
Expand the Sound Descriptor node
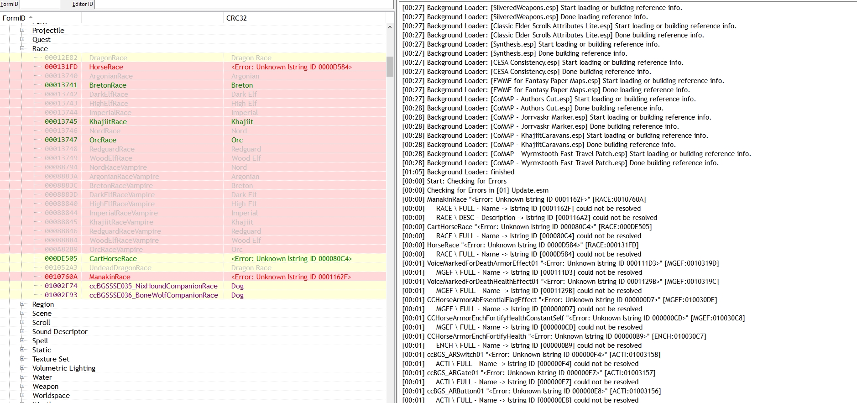click(22, 331)
